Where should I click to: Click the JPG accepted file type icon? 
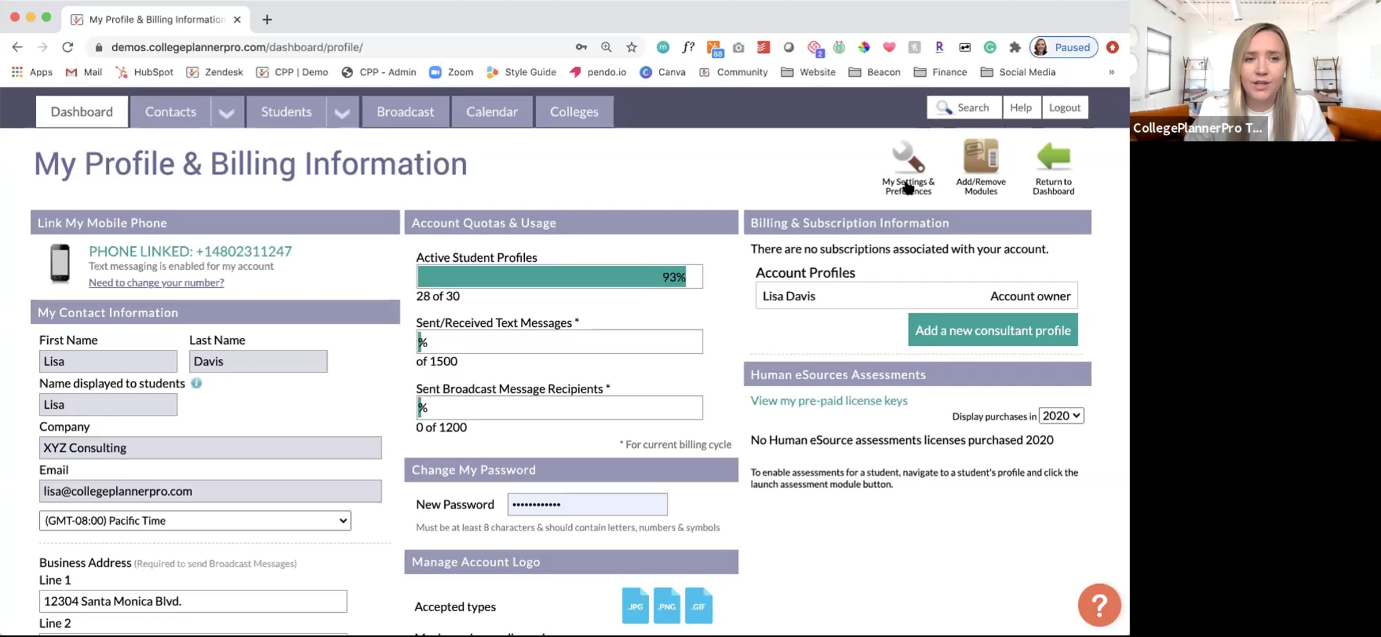click(x=635, y=605)
